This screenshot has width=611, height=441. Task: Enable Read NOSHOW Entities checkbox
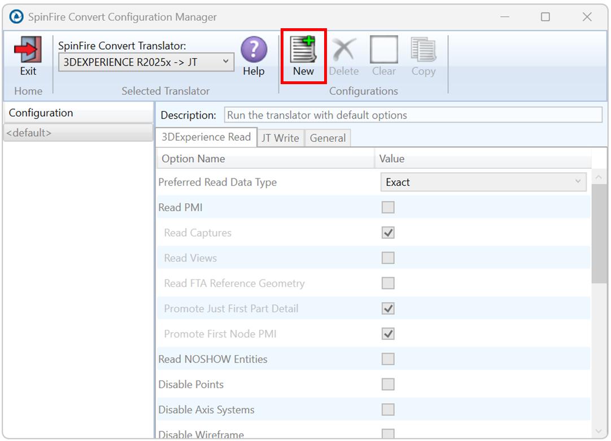tap(388, 359)
